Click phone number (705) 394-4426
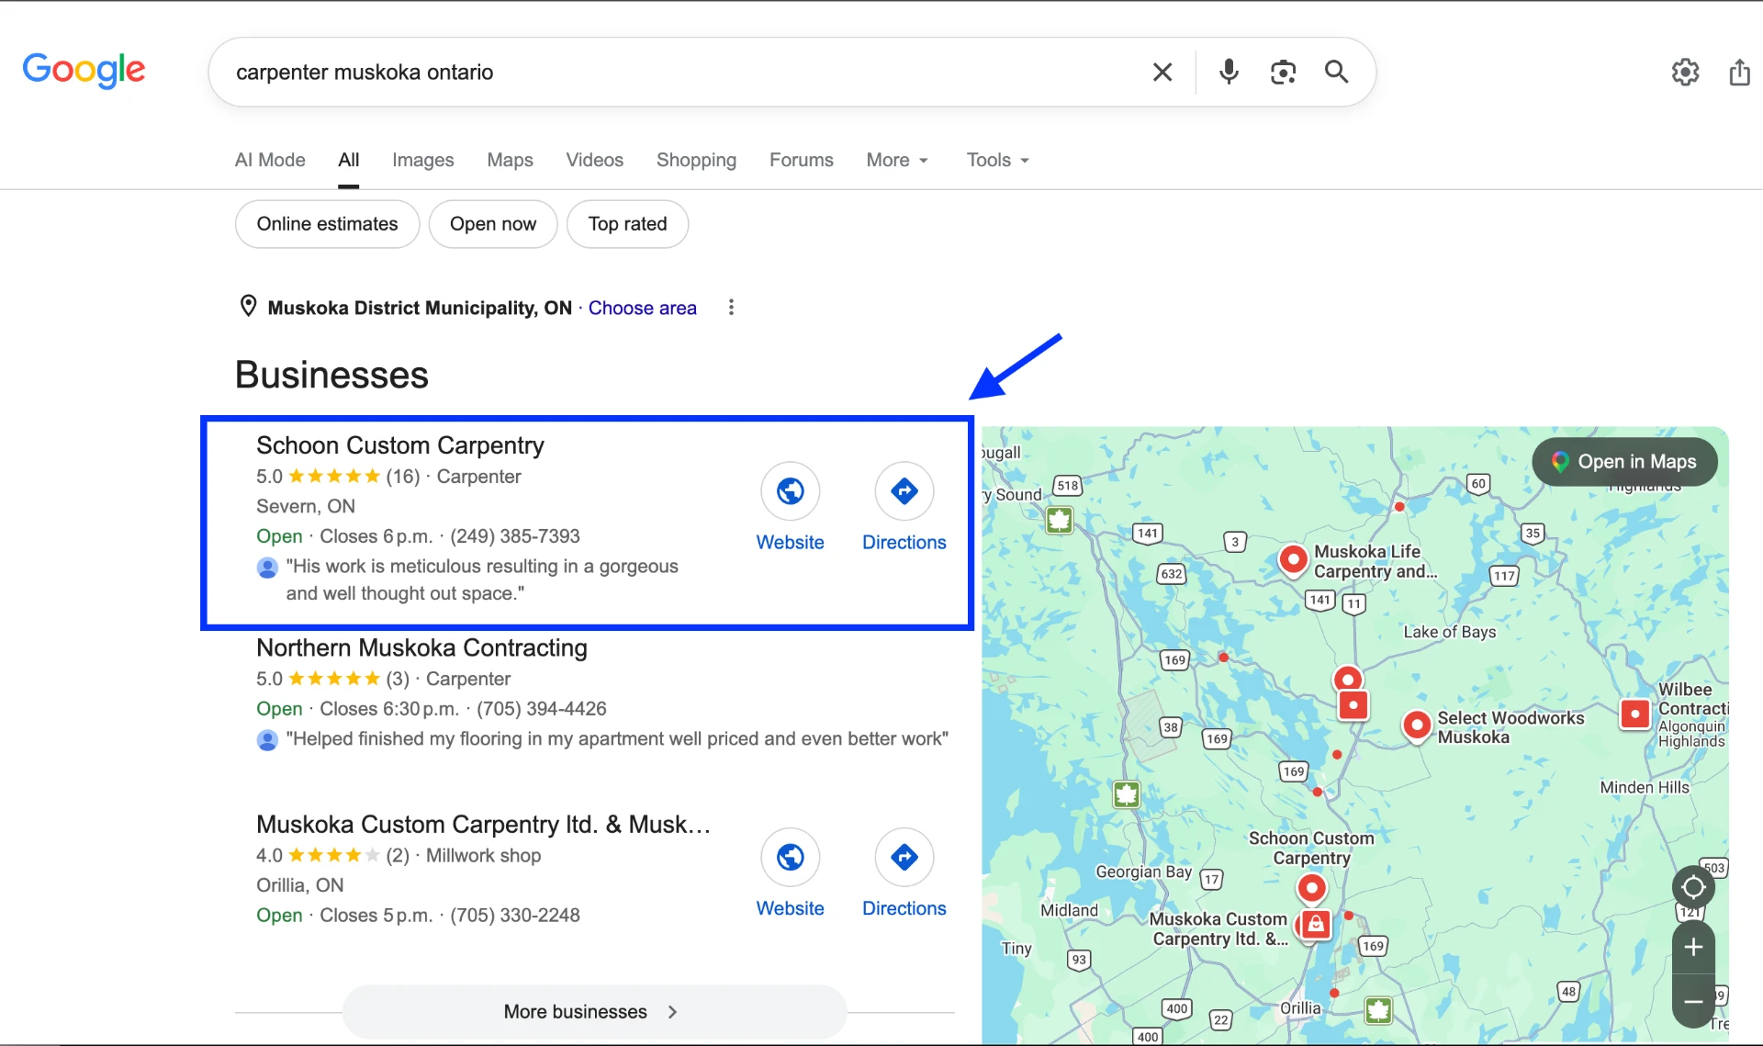Image resolution: width=1763 pixels, height=1046 pixels. [541, 709]
